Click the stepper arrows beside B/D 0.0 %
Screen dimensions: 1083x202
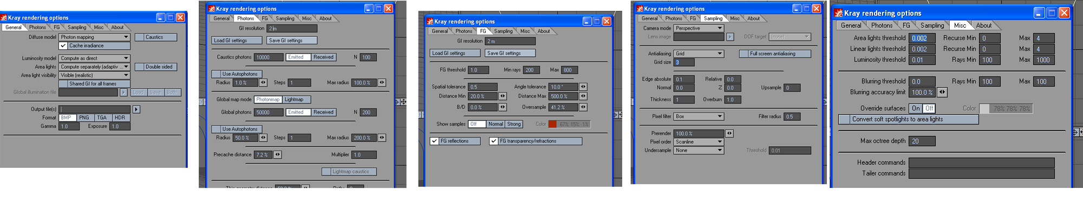pos(503,107)
